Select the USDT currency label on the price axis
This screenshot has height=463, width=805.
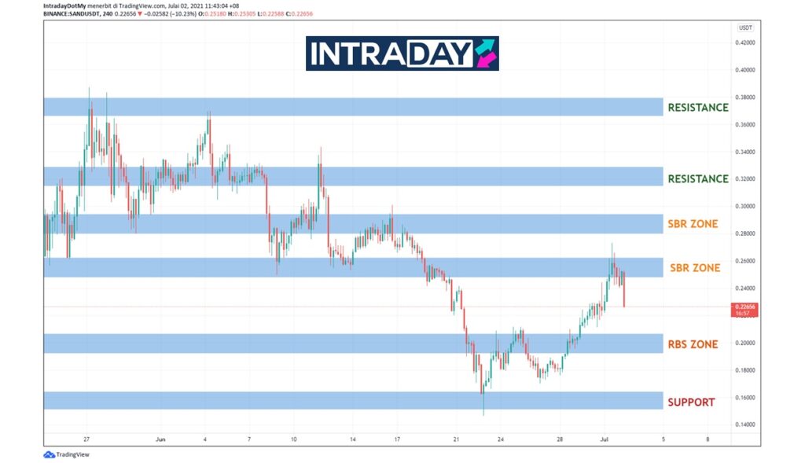click(745, 28)
